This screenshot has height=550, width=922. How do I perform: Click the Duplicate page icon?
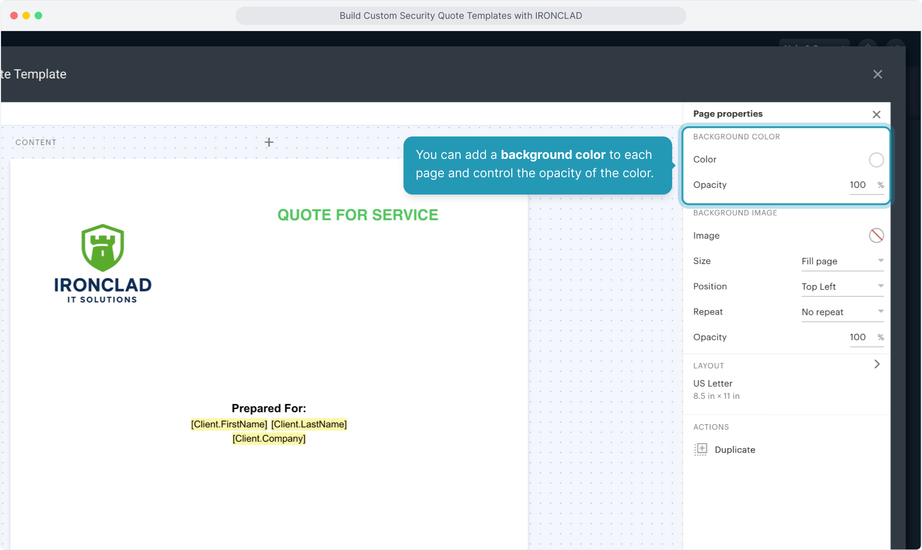click(x=701, y=449)
